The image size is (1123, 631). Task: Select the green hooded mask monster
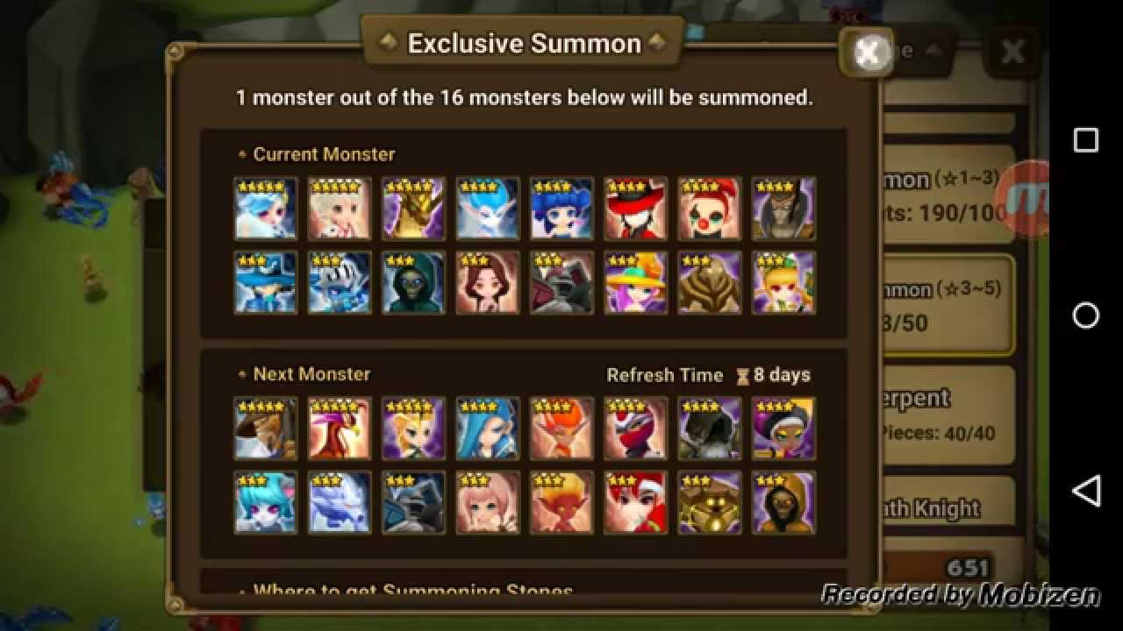point(414,282)
